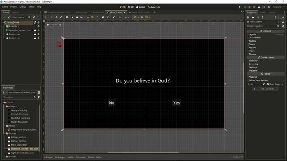Screen dimensions: 287x161
Task: Zoom out with the minus viewport icon
Action: (x=48, y=25)
